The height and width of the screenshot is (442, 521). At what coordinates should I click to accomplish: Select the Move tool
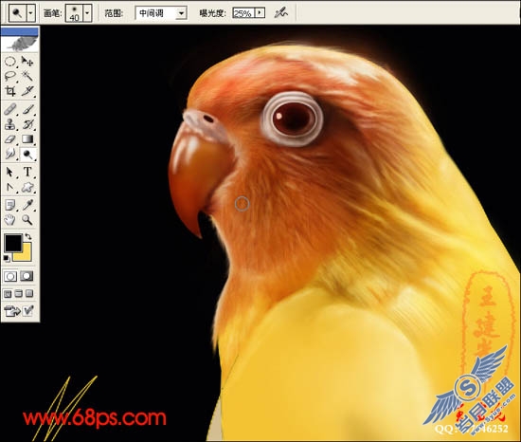coord(27,62)
